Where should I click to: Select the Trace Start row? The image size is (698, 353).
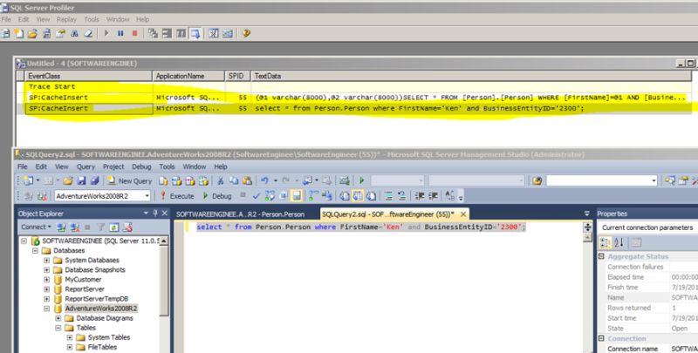pos(353,86)
